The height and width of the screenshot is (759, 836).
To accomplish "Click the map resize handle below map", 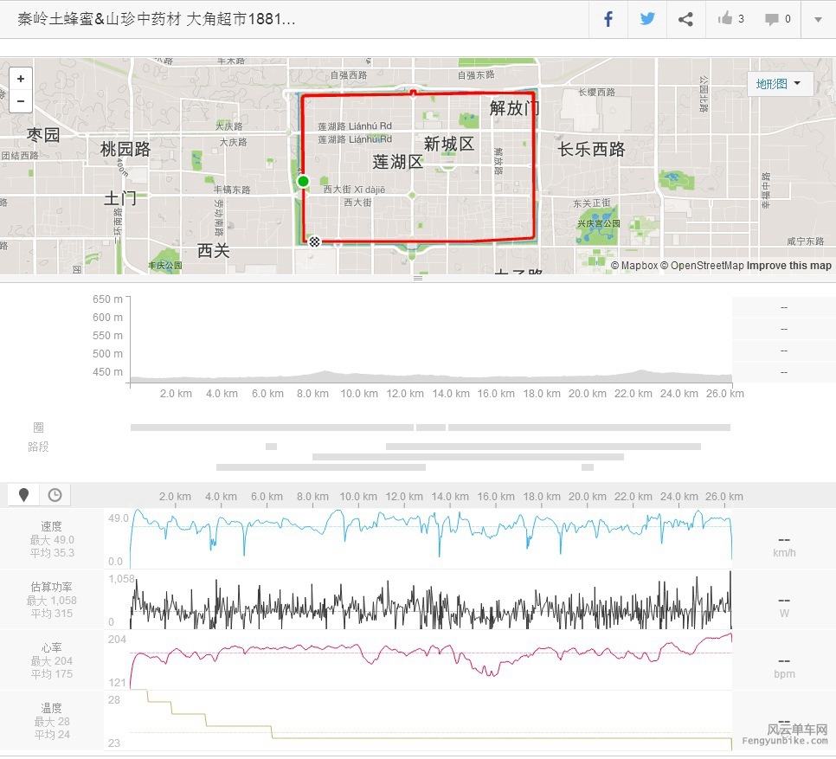I will click(x=418, y=279).
